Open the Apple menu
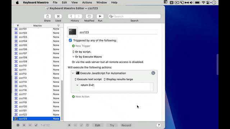This screenshot has width=230, height=129. 17,3
